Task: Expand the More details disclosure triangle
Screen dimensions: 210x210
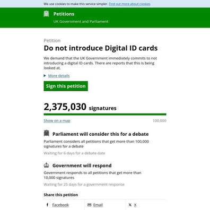Action: [45, 76]
